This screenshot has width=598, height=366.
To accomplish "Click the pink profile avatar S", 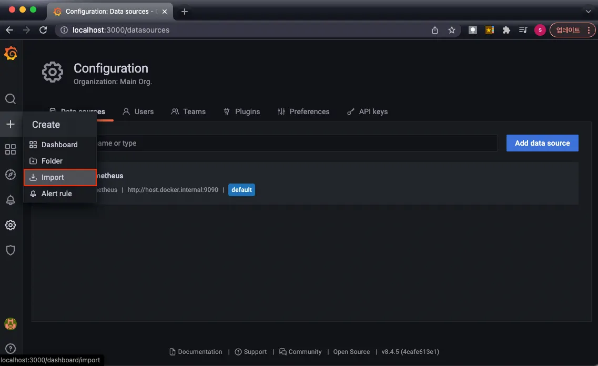I will click(540, 30).
